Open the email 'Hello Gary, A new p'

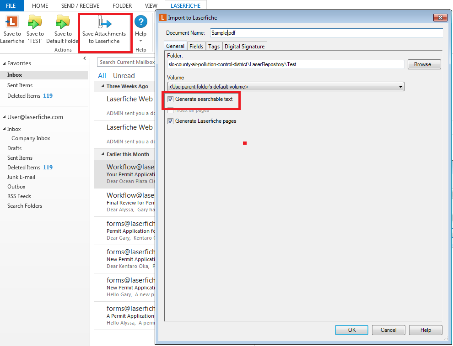[124, 287]
